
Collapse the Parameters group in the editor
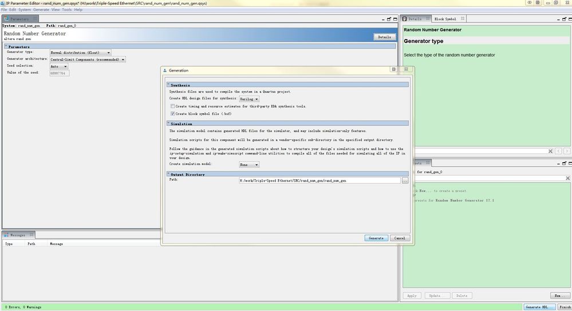pos(6,46)
